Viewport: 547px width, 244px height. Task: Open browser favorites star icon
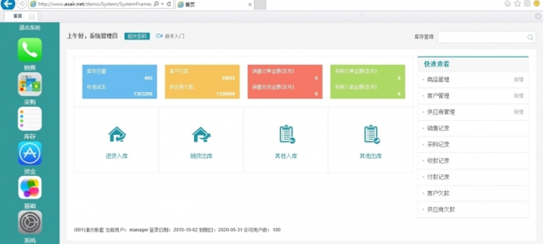pos(518,4)
